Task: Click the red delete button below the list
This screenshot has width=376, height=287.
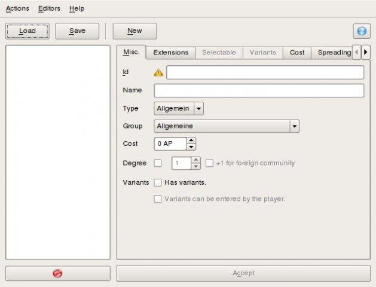Action: (58, 273)
